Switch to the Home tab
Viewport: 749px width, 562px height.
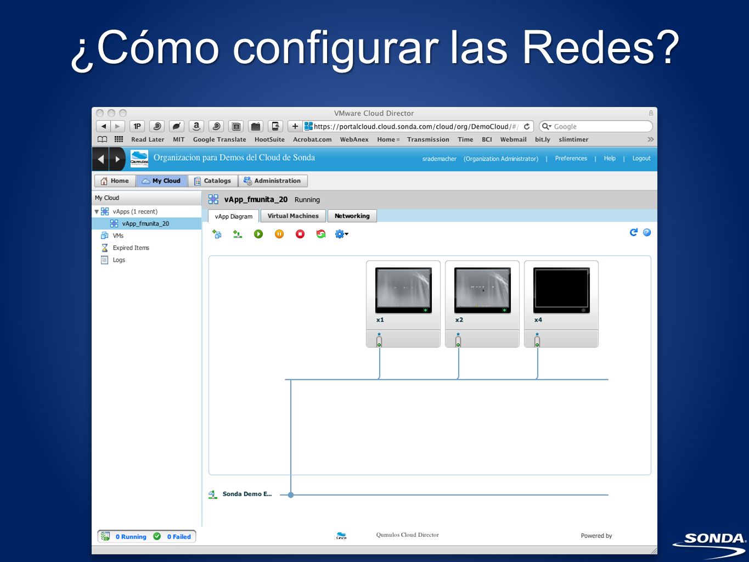[115, 181]
